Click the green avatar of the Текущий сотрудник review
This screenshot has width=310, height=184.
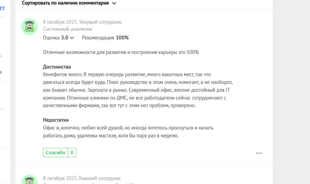[29, 27]
